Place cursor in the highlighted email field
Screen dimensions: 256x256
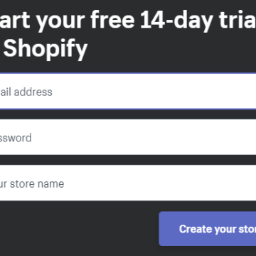click(128, 92)
